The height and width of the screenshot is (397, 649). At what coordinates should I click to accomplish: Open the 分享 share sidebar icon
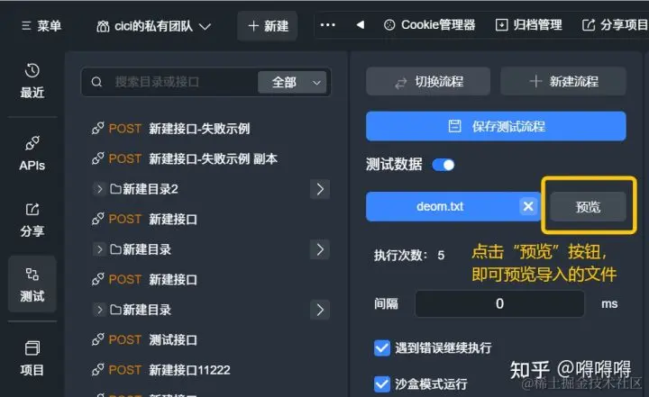32,220
